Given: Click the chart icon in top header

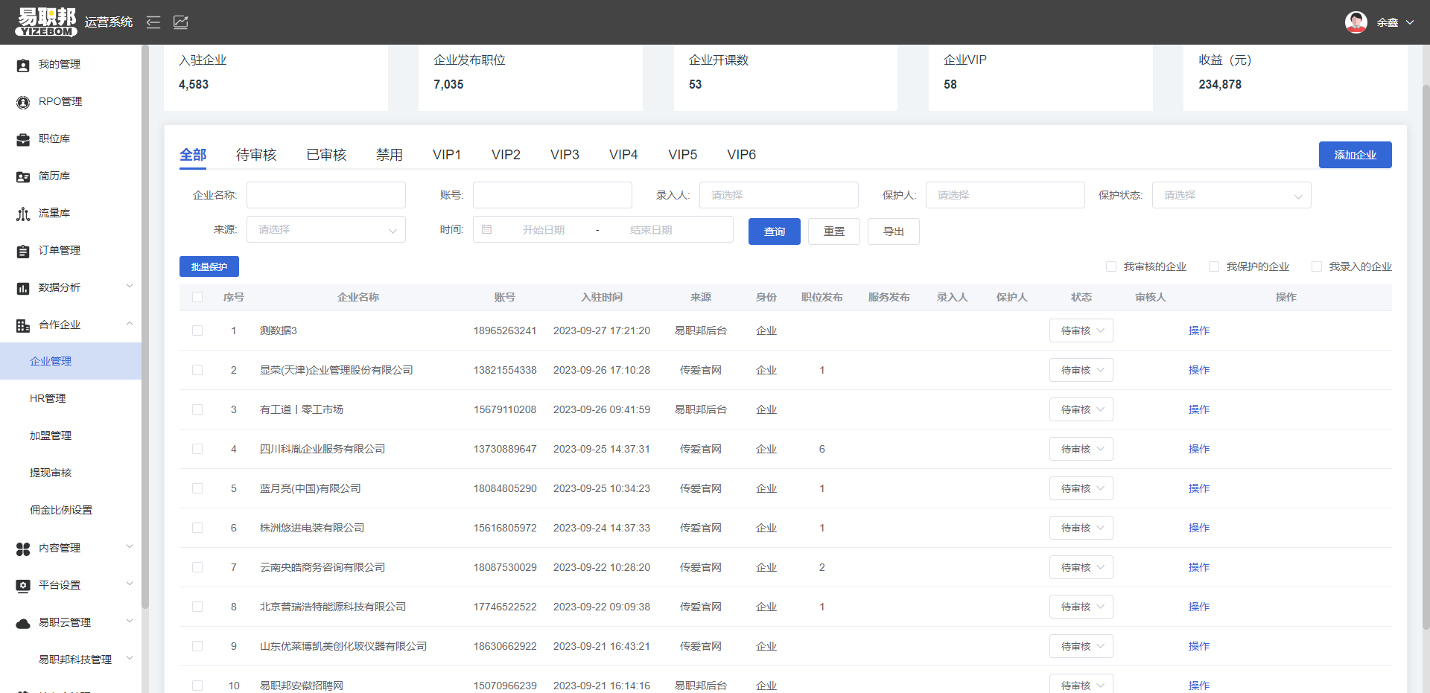Looking at the screenshot, I should [x=181, y=22].
